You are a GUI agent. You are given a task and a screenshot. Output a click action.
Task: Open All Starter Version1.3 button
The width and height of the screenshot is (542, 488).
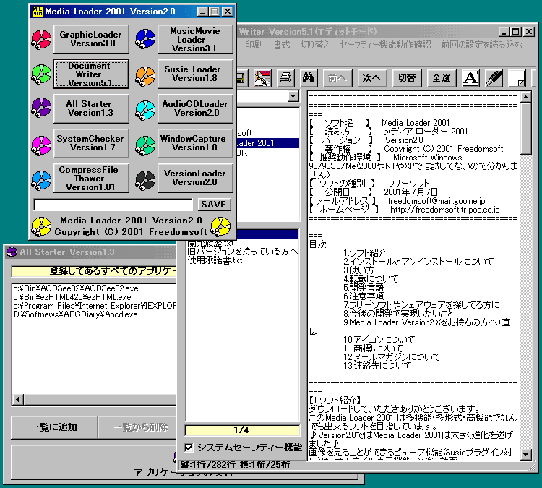[91, 108]
